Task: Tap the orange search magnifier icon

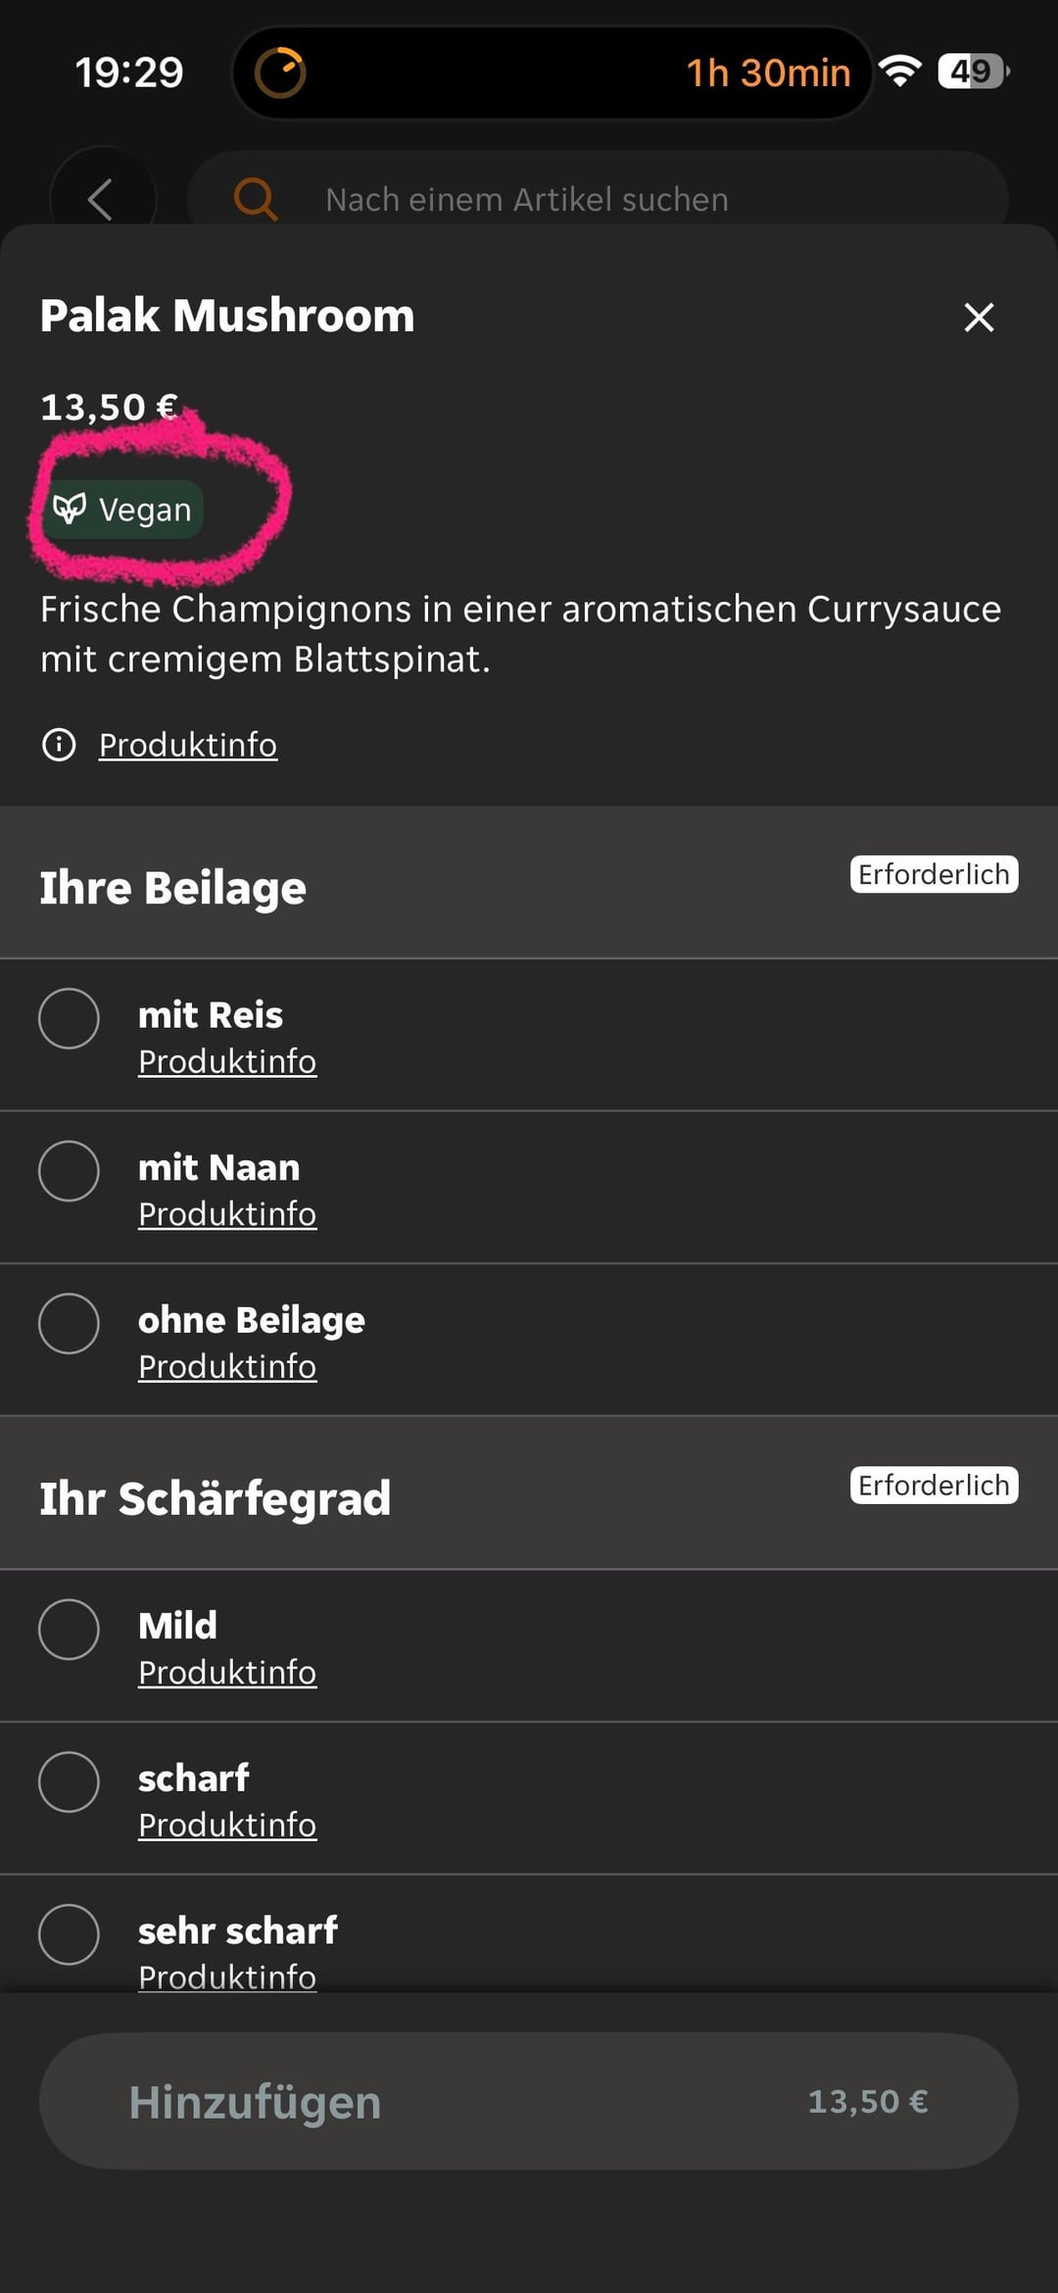Action: 255,200
